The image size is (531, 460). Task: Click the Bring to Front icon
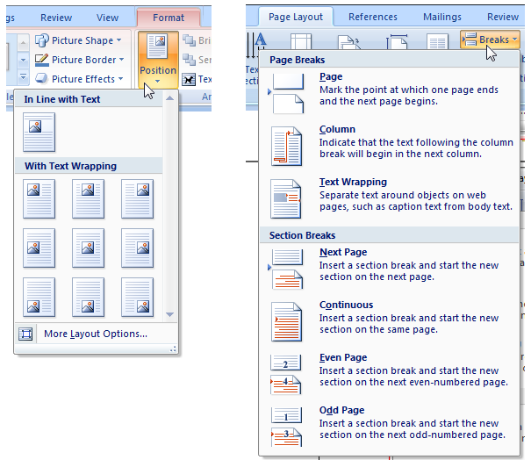189,40
